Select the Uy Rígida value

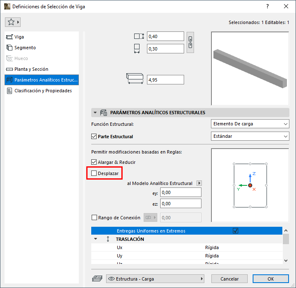pos(212,256)
